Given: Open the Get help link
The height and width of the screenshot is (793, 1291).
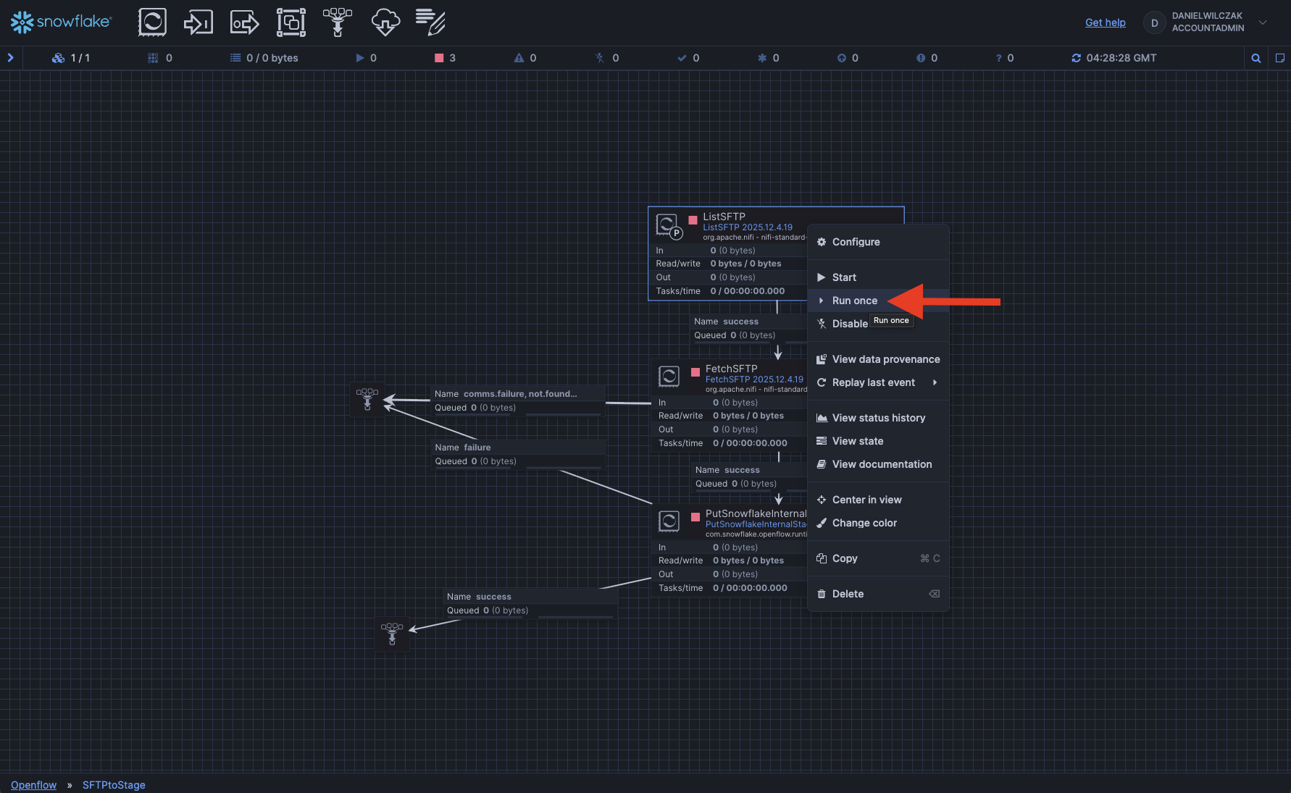Looking at the screenshot, I should click(1105, 22).
